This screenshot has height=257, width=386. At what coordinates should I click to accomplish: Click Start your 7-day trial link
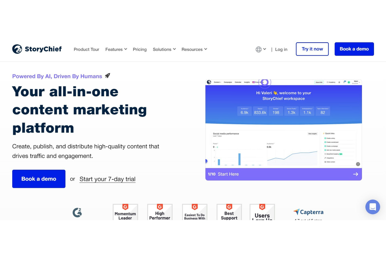click(x=107, y=179)
